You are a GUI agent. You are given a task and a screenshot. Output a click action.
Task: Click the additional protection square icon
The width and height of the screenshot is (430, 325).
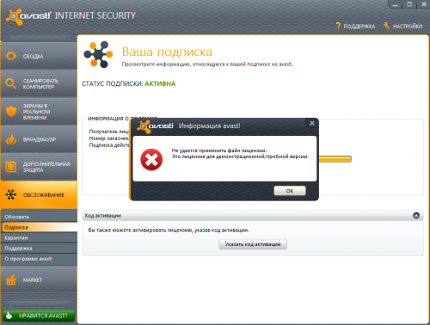pos(11,167)
